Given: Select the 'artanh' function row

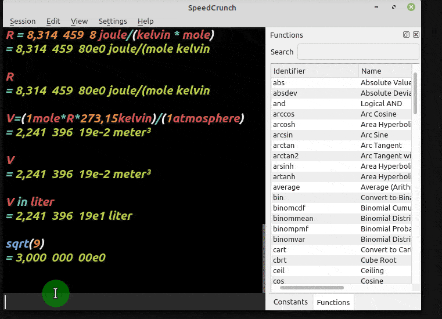Looking at the screenshot, I should tap(342, 176).
